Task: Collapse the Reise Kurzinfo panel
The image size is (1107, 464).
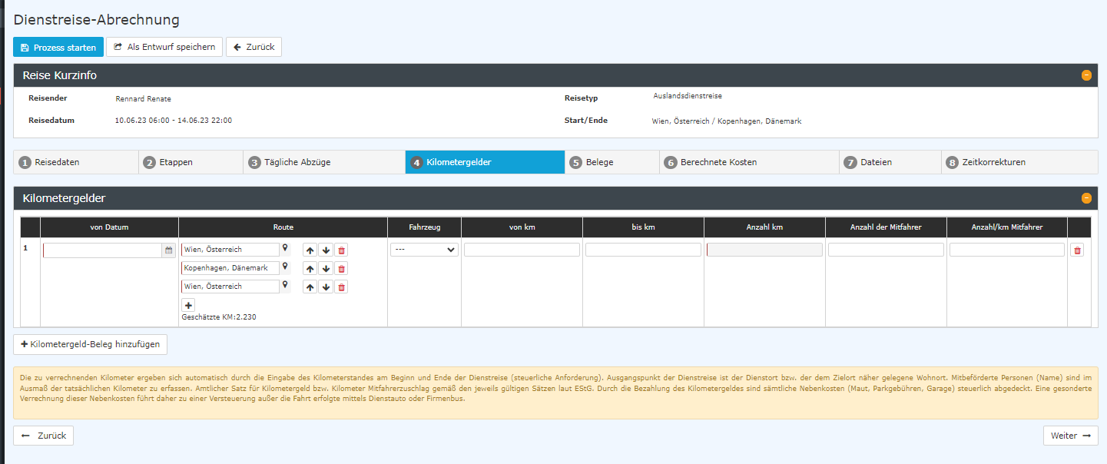Action: coord(1086,75)
